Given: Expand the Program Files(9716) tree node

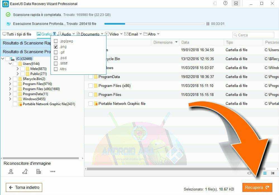Looking at the screenshot, I should pyautogui.click(x=10, y=84).
